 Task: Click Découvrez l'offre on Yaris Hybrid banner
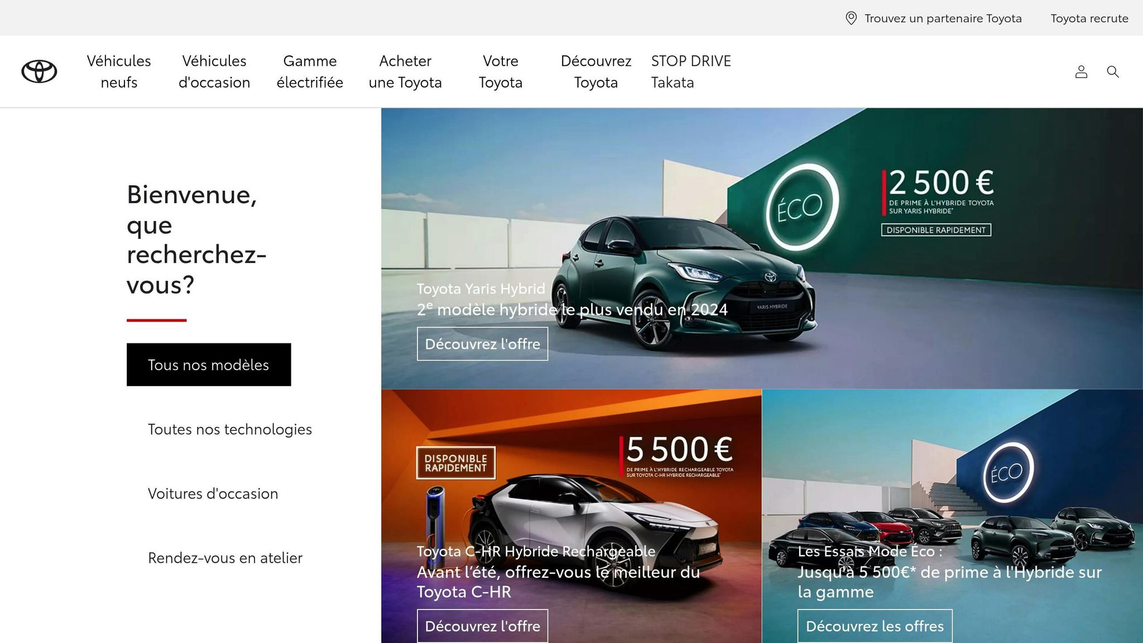tap(482, 344)
